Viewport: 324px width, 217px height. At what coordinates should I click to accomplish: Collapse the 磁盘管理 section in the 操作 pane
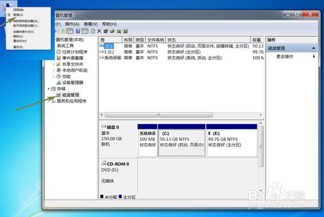(x=313, y=48)
